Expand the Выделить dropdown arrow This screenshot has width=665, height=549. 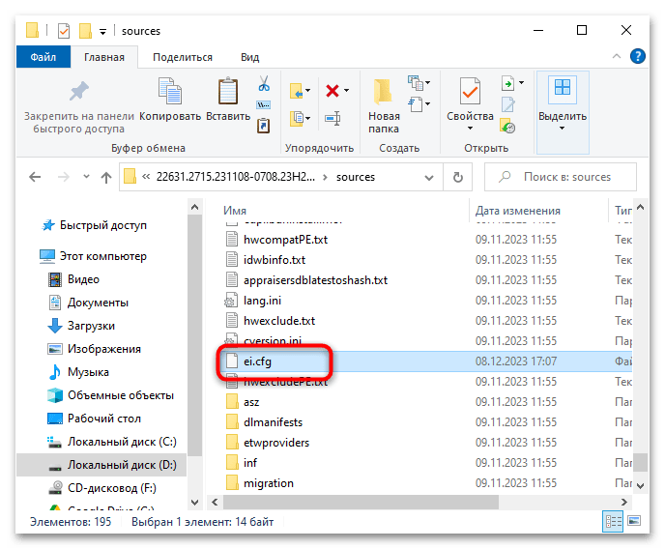(563, 128)
